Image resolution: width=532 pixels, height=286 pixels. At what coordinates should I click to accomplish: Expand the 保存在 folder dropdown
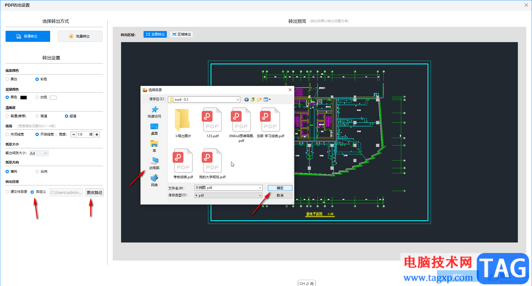[x=237, y=99]
